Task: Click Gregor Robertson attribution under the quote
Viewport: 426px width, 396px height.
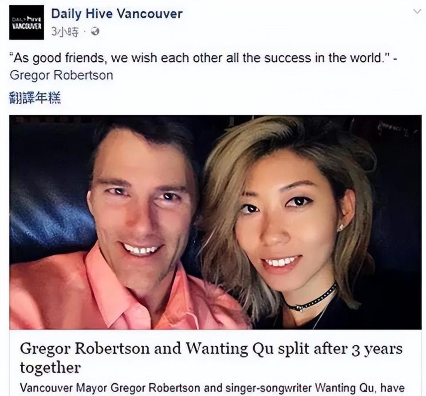Action: [61, 75]
